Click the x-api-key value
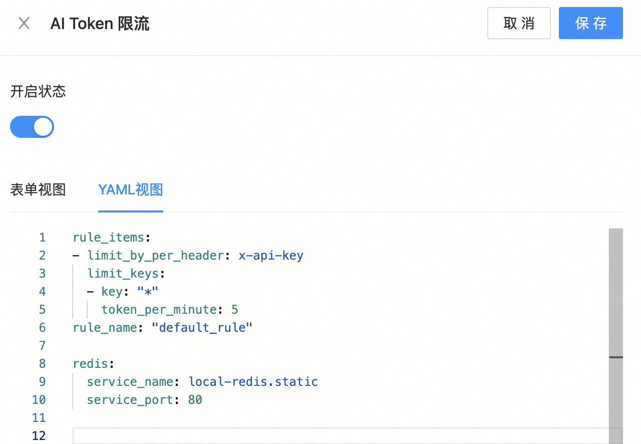 (x=271, y=256)
